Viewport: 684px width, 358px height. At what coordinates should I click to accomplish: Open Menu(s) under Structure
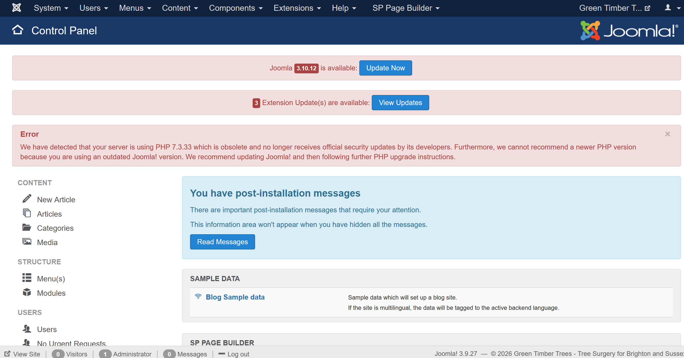coord(51,279)
